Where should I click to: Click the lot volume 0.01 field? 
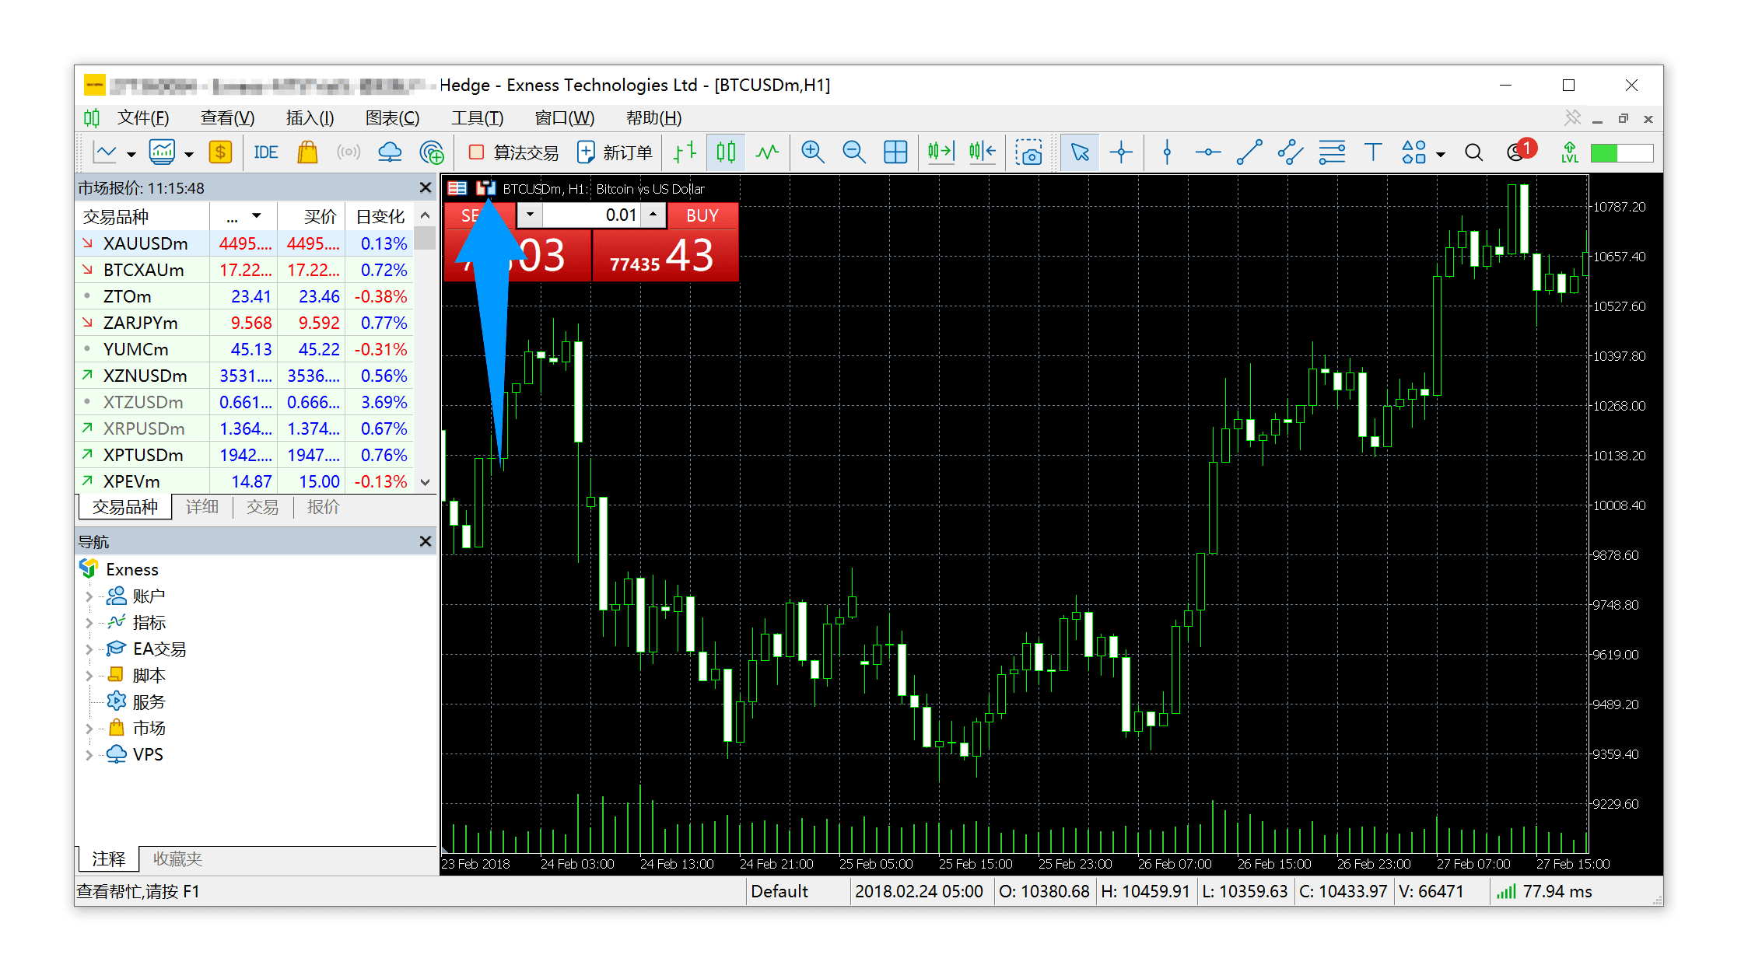point(592,215)
